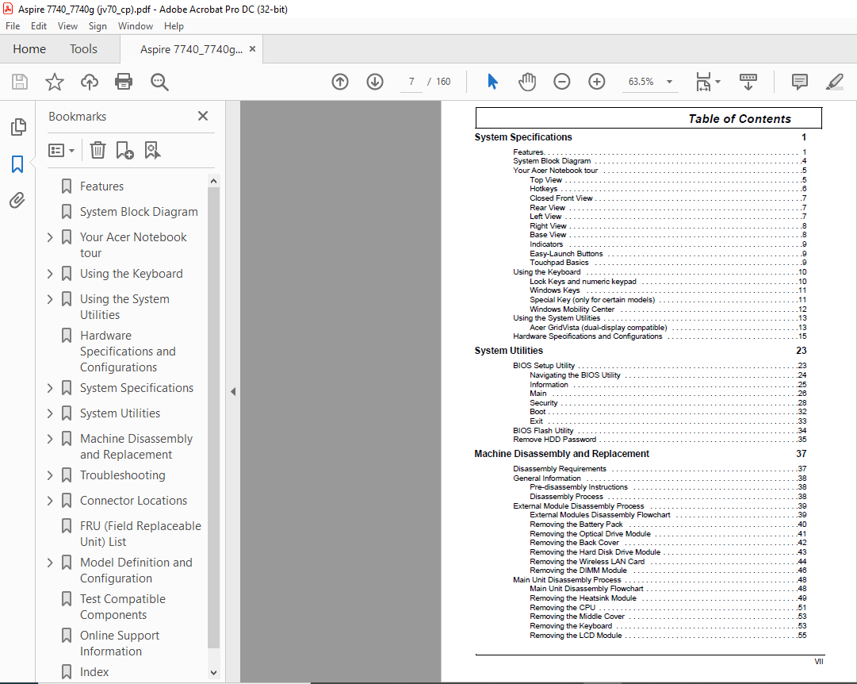Open the Window menu
Screen dimensions: 857x684
coord(136,25)
